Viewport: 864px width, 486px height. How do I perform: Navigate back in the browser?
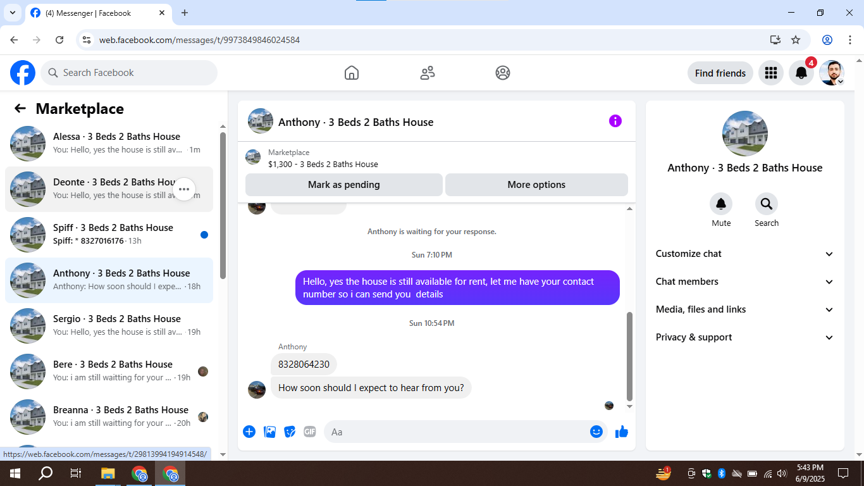[x=15, y=40]
